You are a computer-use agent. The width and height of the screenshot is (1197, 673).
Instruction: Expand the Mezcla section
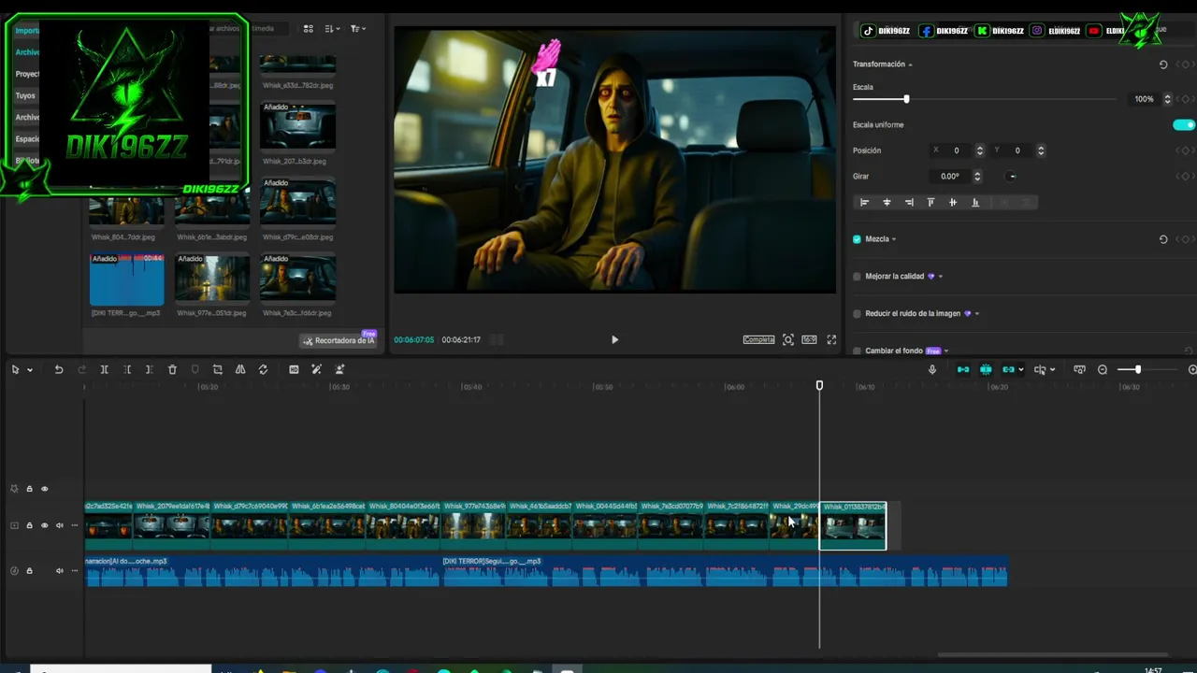[x=894, y=239]
